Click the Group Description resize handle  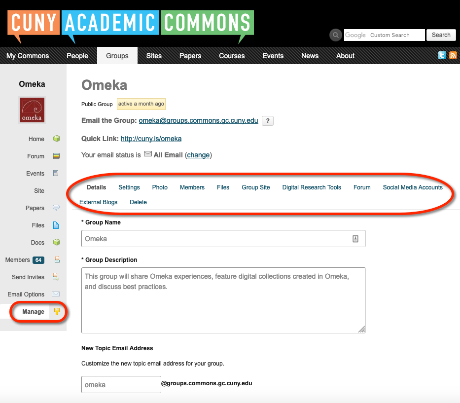(x=361, y=330)
